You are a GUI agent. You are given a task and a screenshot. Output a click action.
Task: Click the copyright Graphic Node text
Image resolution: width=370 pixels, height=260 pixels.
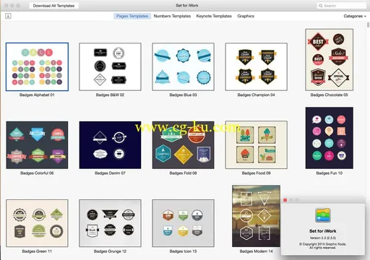[x=323, y=246]
